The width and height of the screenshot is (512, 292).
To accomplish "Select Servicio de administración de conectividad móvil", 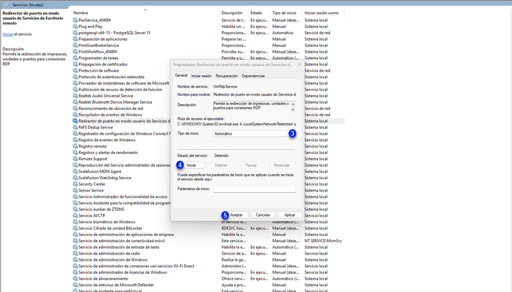I will point(121,240).
